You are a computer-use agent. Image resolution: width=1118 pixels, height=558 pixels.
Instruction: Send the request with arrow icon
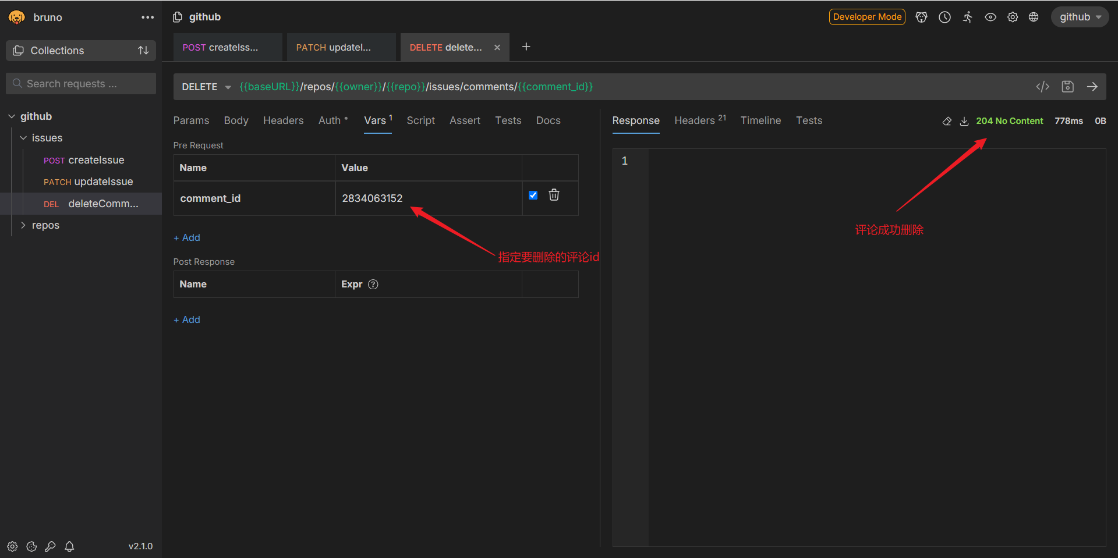1092,87
